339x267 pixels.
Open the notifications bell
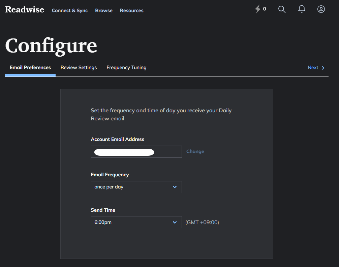[x=302, y=9]
